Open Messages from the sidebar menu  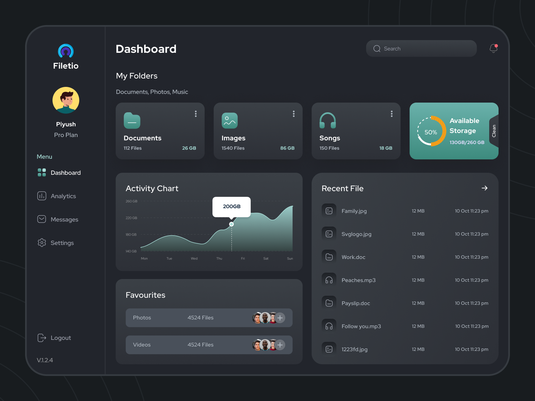[58, 220]
